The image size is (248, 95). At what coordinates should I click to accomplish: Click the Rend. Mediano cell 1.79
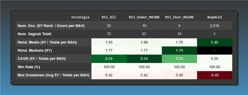(179, 51)
